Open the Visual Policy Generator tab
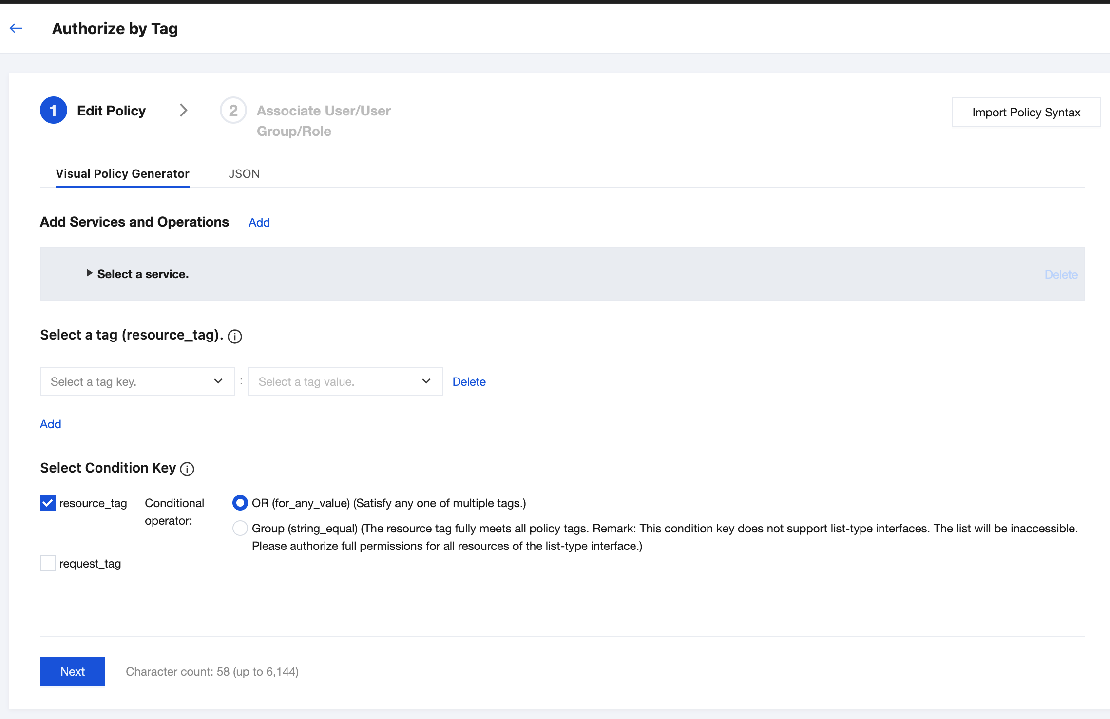 click(x=122, y=174)
